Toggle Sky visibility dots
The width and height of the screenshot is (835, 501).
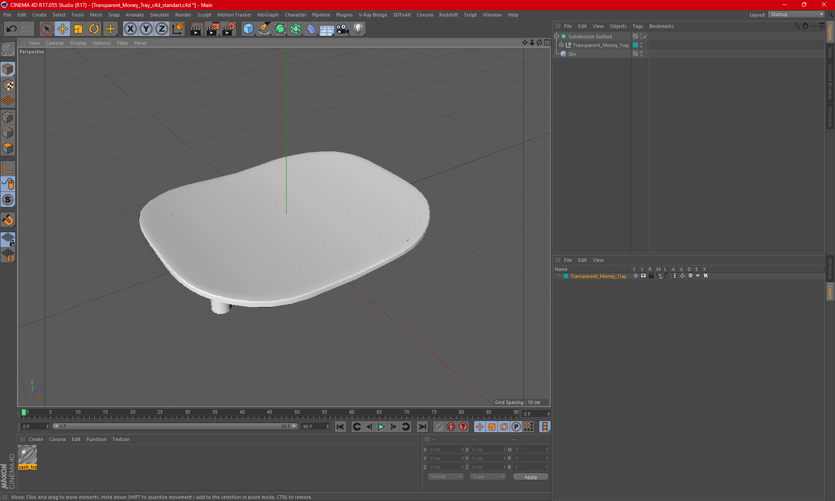click(641, 54)
